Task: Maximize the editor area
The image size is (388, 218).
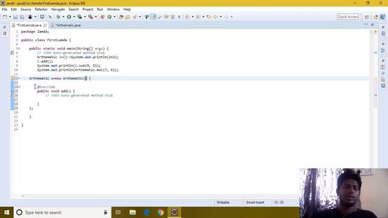Action: (372, 24)
